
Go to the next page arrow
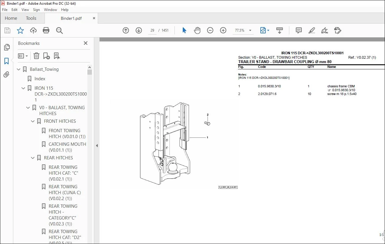pyautogui.click(x=139, y=30)
